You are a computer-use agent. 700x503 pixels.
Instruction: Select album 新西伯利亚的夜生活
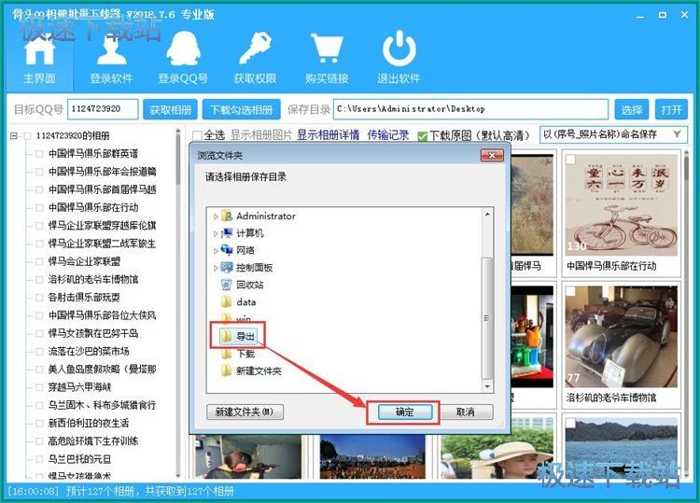pos(89,423)
